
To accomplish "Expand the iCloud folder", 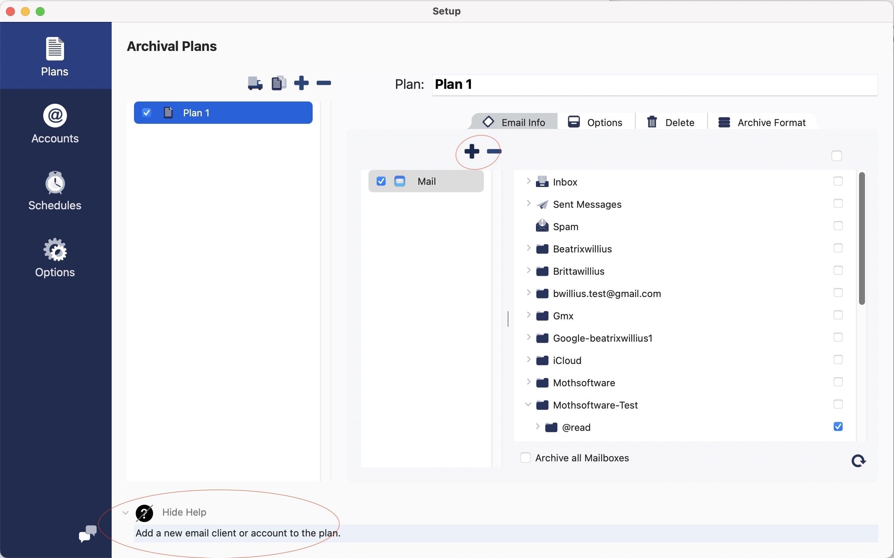I will (528, 360).
